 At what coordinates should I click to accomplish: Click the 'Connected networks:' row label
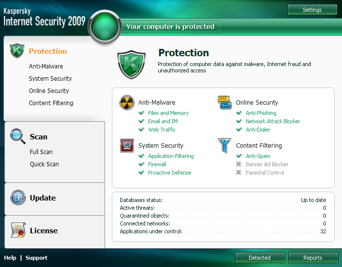click(145, 223)
